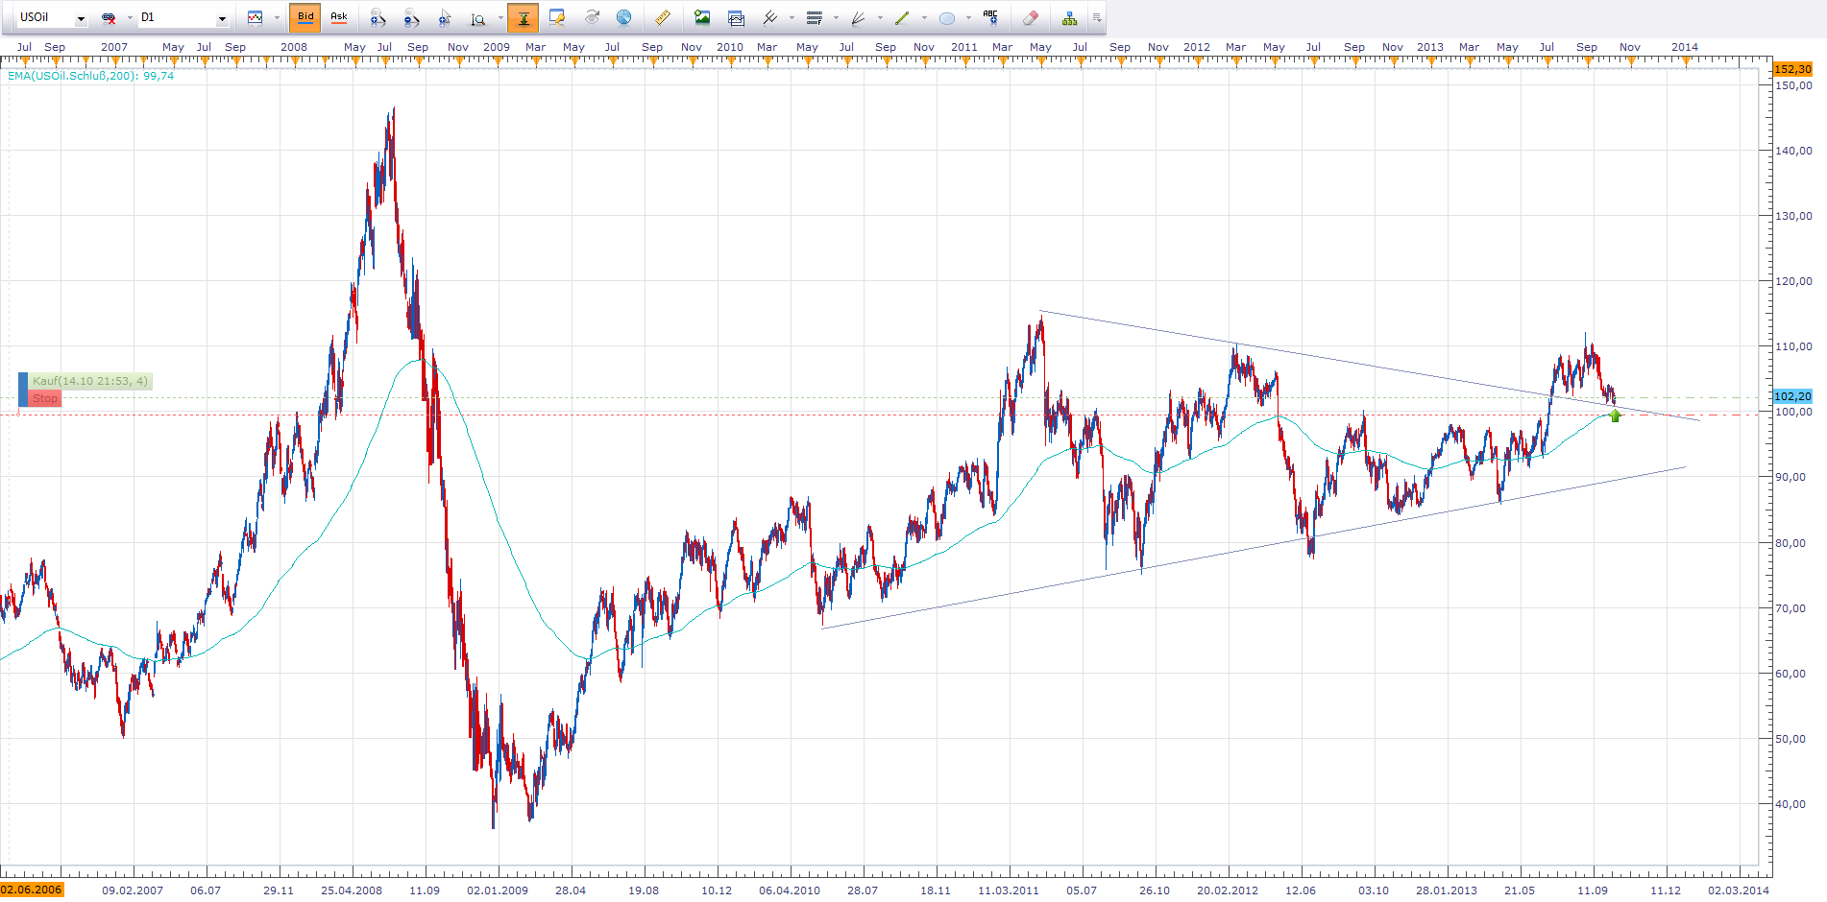Click the zoom out magnifier icon
The image size is (1827, 902).
click(411, 17)
